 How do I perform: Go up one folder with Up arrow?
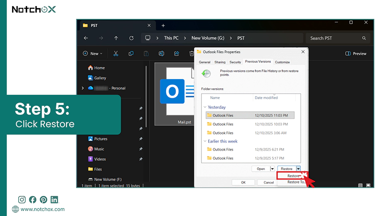pyautogui.click(x=116, y=38)
